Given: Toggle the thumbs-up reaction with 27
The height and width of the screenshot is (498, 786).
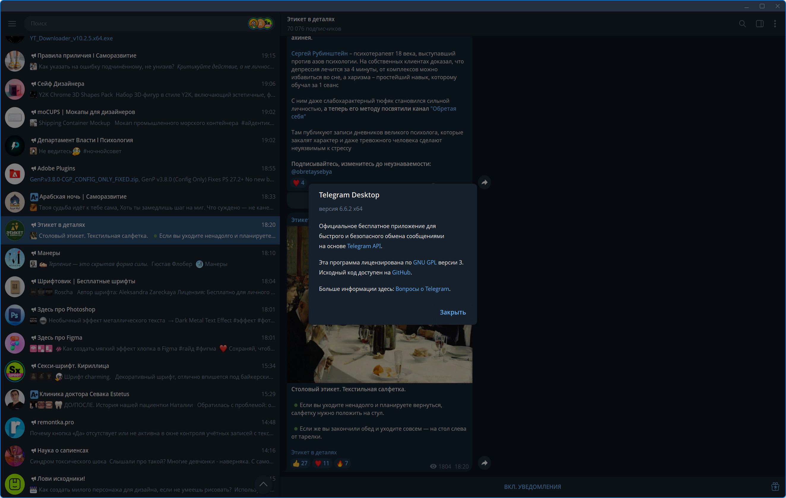Looking at the screenshot, I should [300, 463].
